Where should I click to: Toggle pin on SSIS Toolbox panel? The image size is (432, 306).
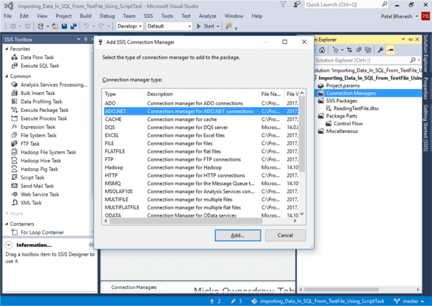pos(86,39)
